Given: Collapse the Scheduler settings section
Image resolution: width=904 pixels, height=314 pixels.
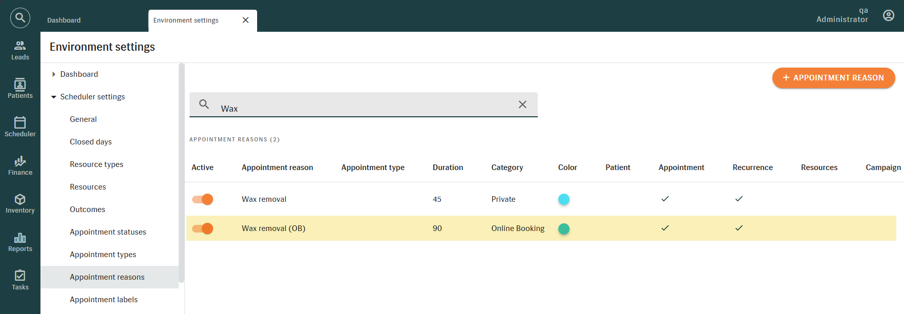Looking at the screenshot, I should [x=54, y=97].
